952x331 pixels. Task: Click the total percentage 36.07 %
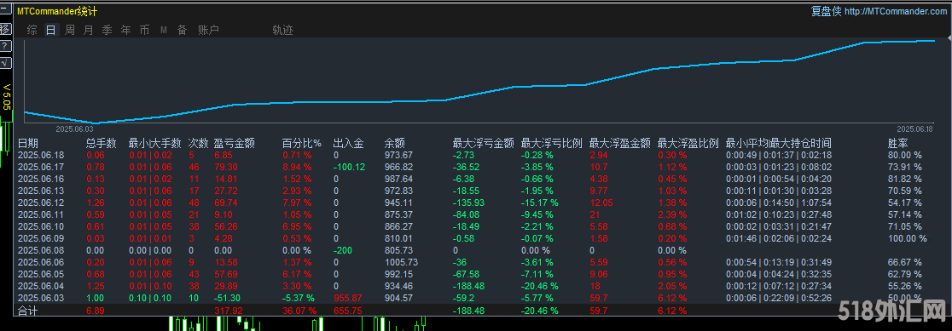[299, 311]
